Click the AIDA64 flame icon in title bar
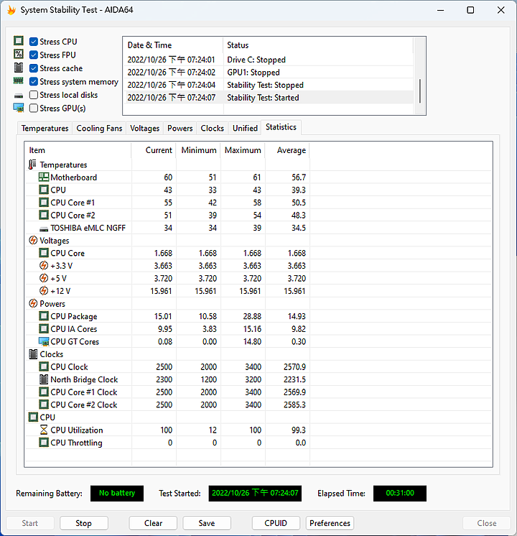Viewport: 517px width, 536px height. click(11, 10)
